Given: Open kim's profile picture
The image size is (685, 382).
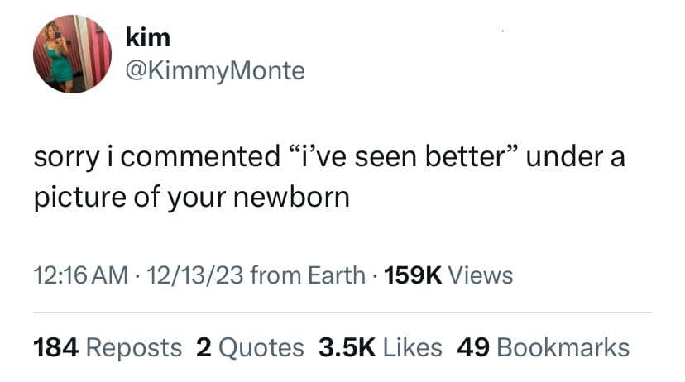Looking at the screenshot, I should click(x=72, y=54).
